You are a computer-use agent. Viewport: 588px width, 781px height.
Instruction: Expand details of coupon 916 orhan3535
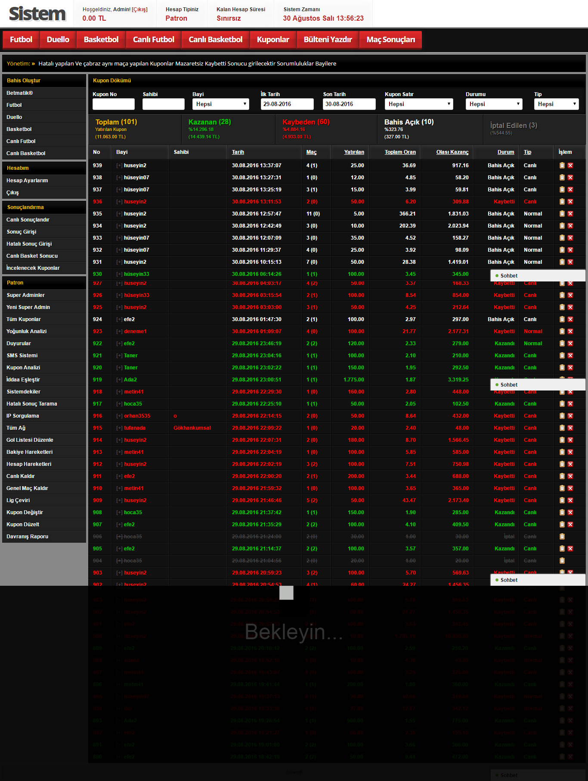pyautogui.click(x=119, y=416)
